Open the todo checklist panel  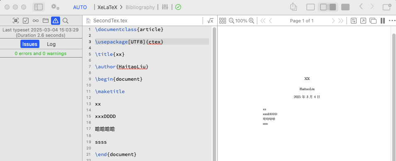(x=26, y=21)
